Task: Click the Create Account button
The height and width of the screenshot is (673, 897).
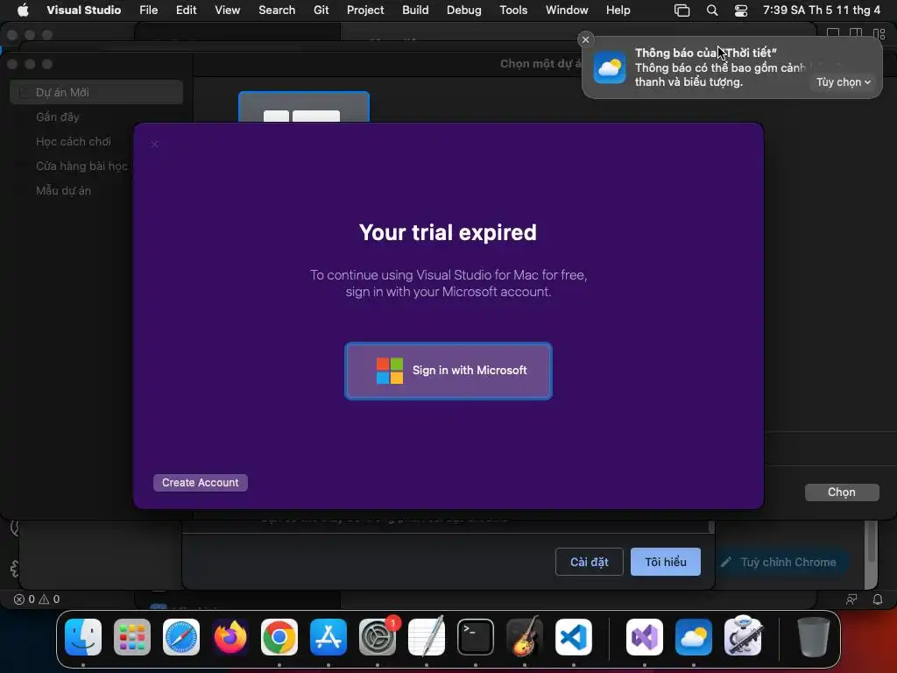Action: [201, 483]
